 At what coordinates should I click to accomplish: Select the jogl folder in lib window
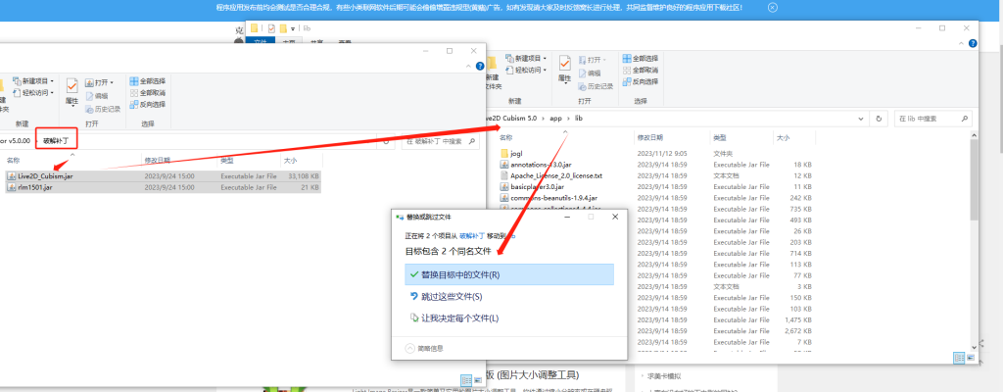(x=517, y=154)
